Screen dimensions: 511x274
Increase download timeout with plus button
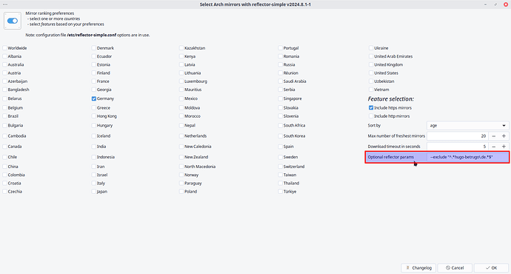click(504, 147)
